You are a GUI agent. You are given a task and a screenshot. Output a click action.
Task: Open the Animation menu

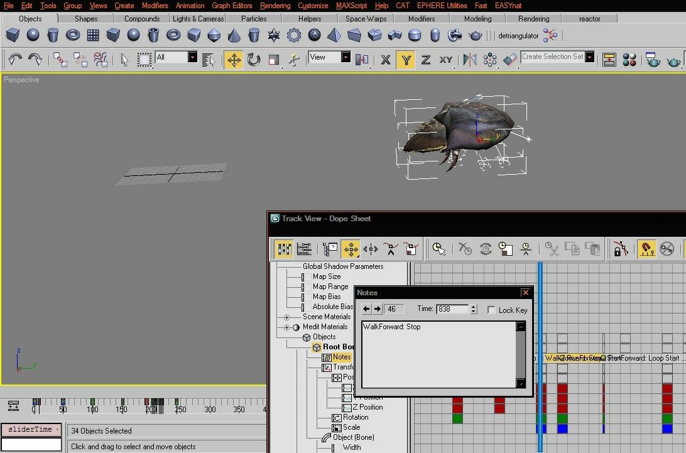(190, 6)
